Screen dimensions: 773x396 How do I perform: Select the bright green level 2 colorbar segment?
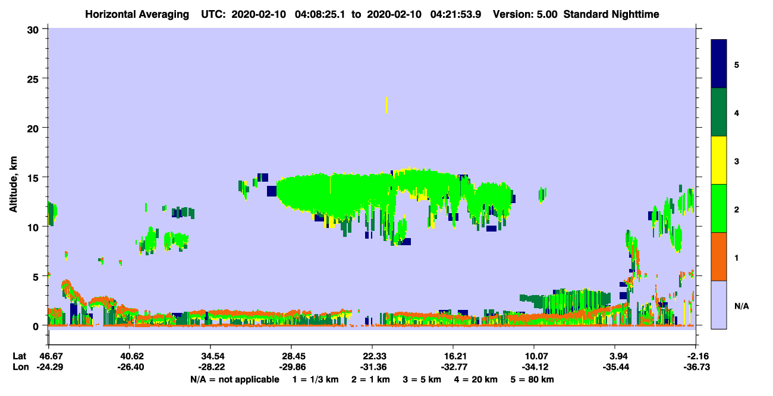pos(719,208)
